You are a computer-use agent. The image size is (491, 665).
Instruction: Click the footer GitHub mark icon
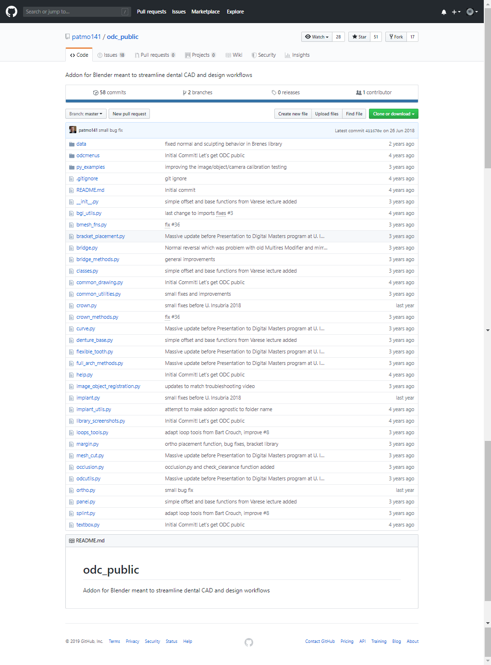[x=249, y=642]
